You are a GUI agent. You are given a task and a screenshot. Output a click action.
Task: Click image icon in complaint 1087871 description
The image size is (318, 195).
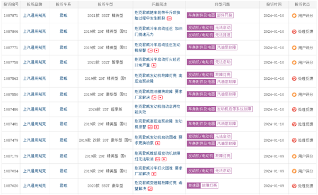click(169, 18)
